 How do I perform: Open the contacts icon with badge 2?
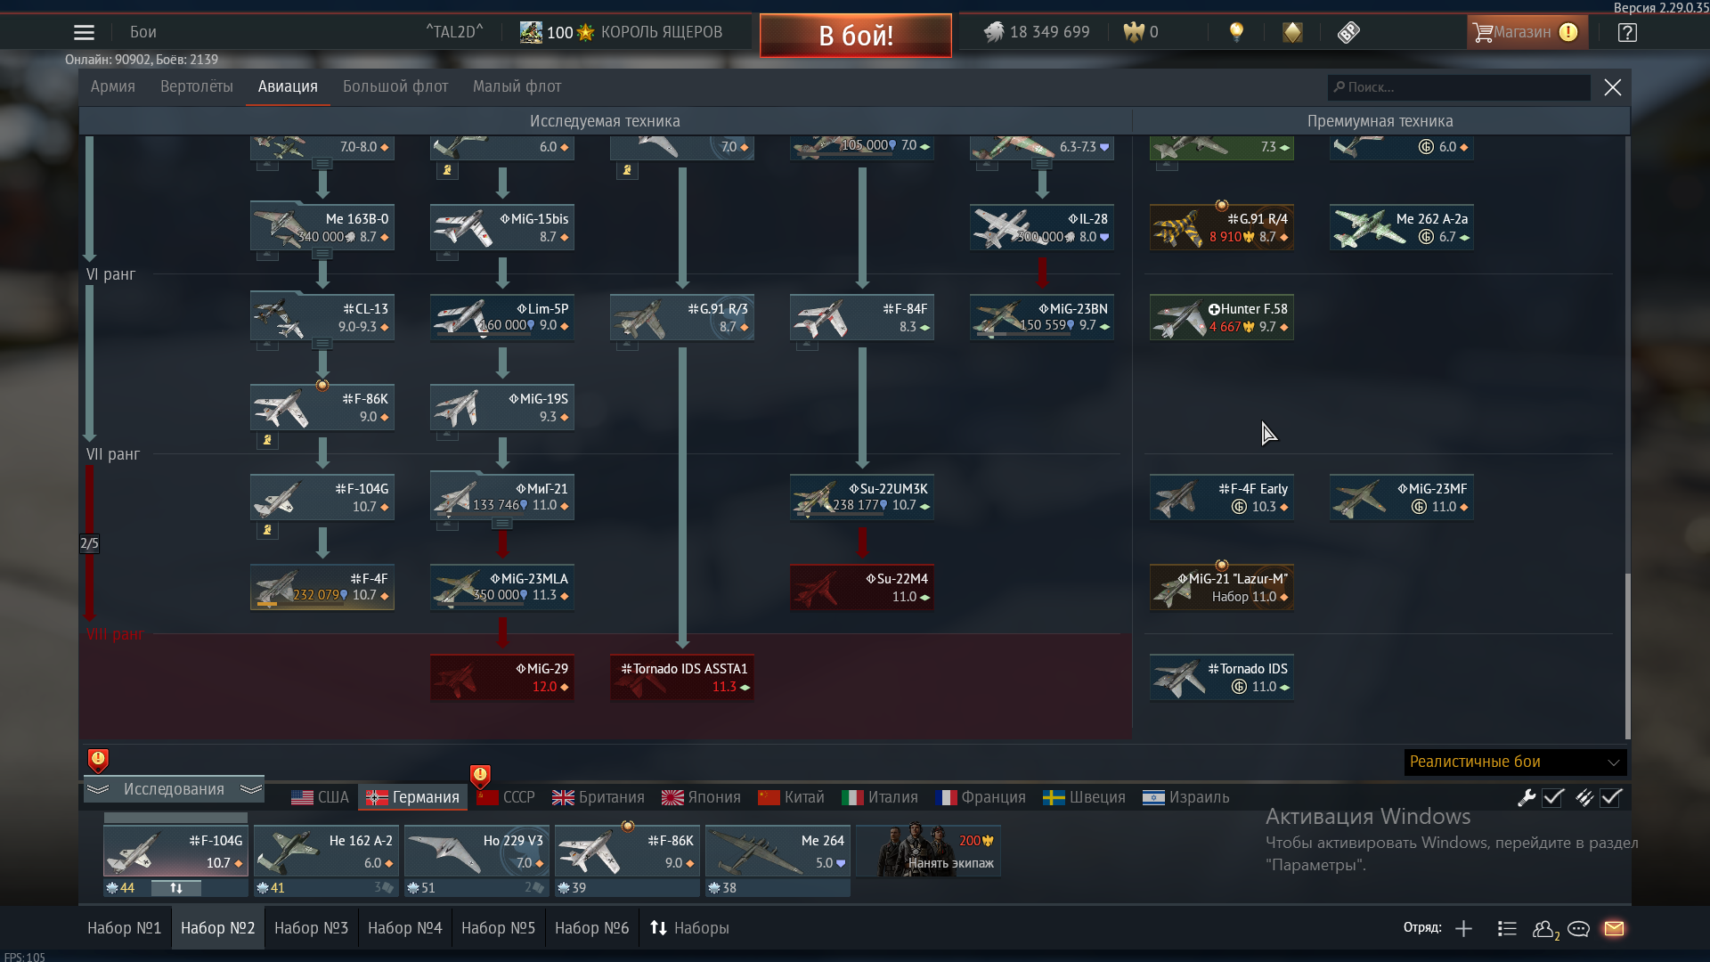[x=1544, y=929]
